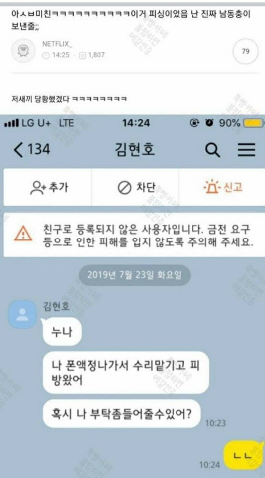Tap the back arrow next to 134

[18, 150]
